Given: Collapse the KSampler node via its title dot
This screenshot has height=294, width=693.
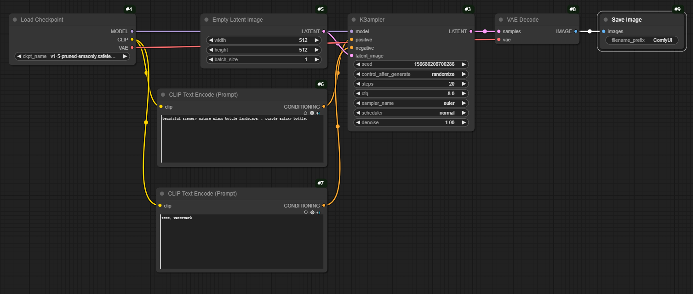Looking at the screenshot, I should (353, 20).
